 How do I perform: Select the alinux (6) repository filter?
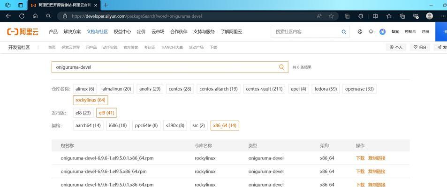tap(85, 89)
